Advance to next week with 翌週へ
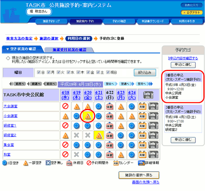205x191 pixels. click(127, 84)
